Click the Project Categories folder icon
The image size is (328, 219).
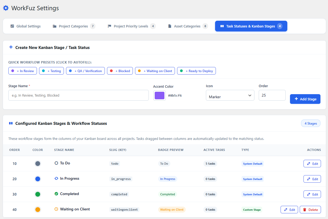[54, 26]
